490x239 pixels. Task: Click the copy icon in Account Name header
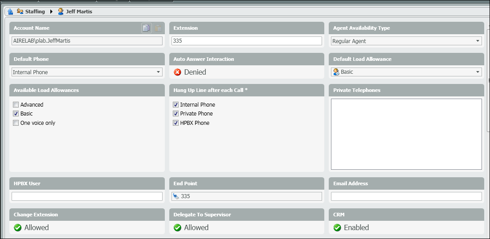click(x=146, y=28)
